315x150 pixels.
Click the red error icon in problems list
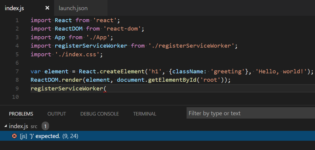pyautogui.click(x=14, y=136)
